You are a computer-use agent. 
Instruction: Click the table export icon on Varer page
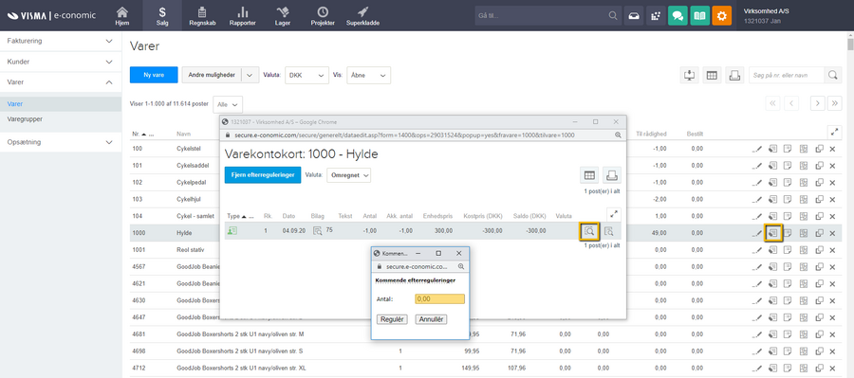(x=712, y=75)
